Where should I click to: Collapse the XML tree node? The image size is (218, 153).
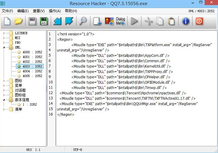[4, 47]
